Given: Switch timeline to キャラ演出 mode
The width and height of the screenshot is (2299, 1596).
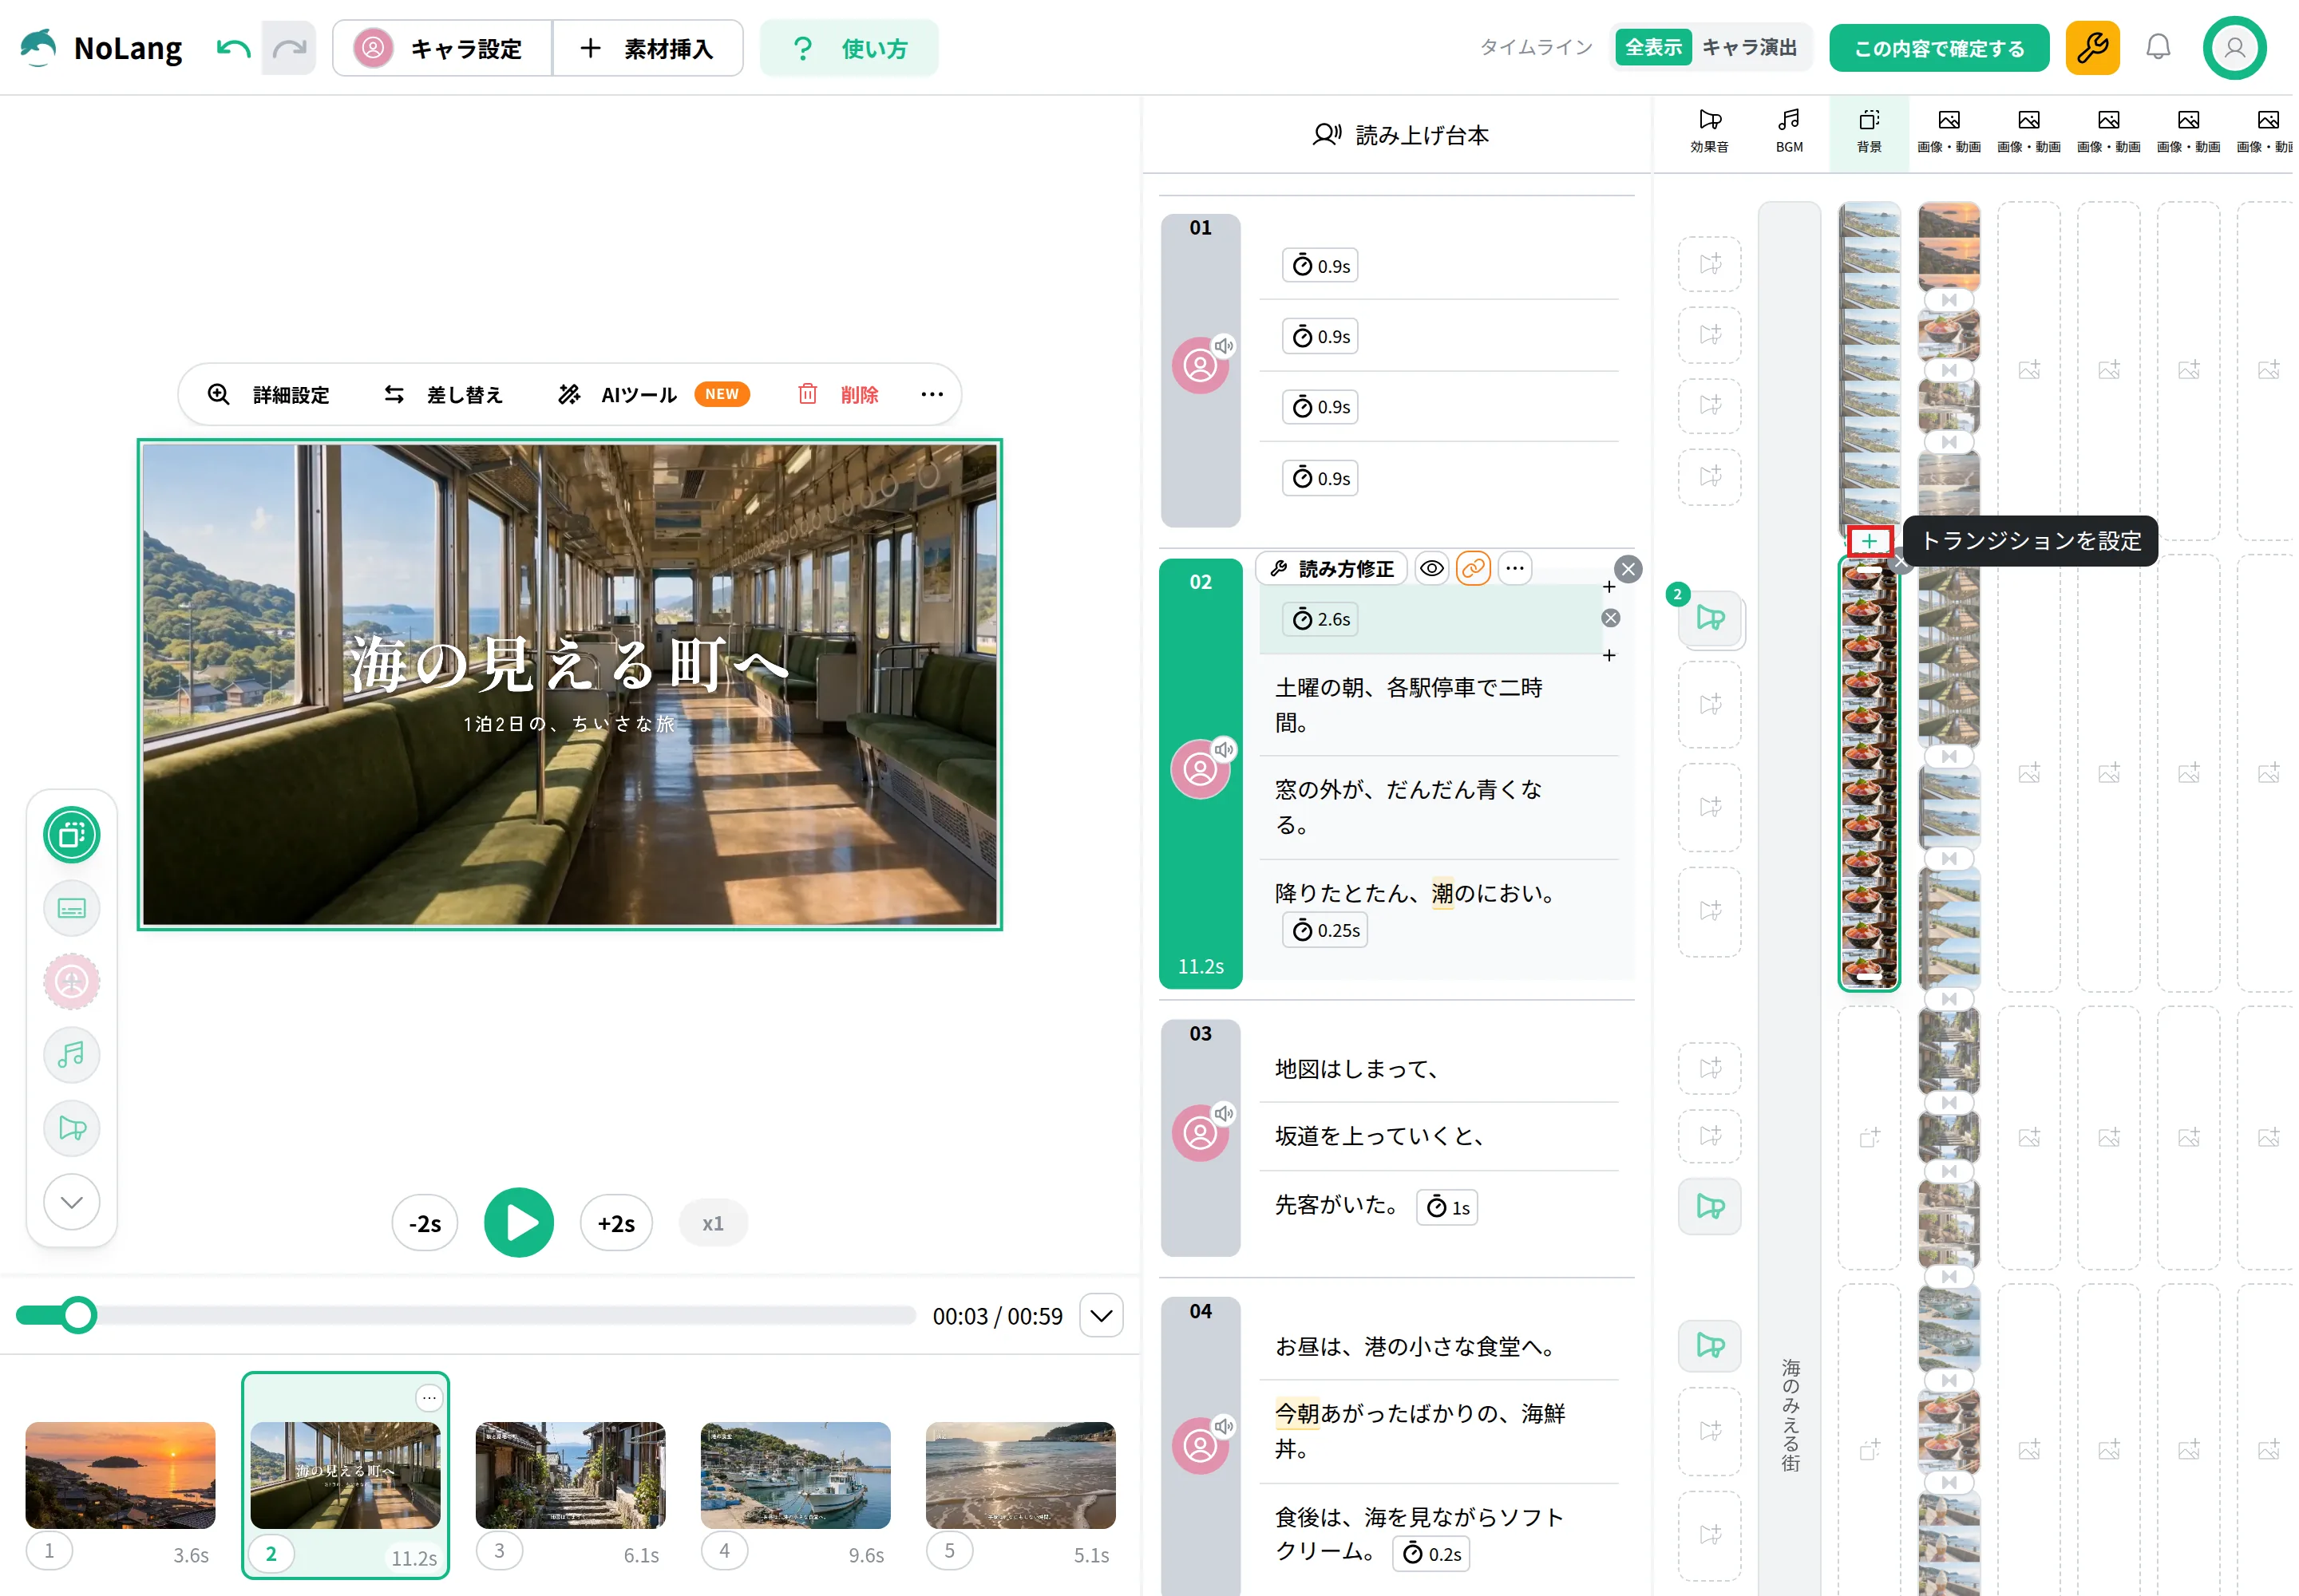Looking at the screenshot, I should (1750, 47).
